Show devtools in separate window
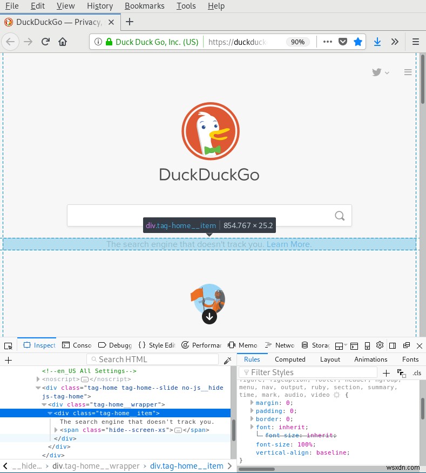 point(407,345)
